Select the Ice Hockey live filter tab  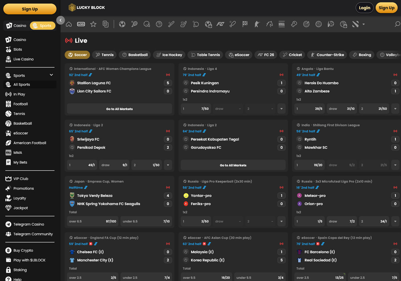point(169,55)
